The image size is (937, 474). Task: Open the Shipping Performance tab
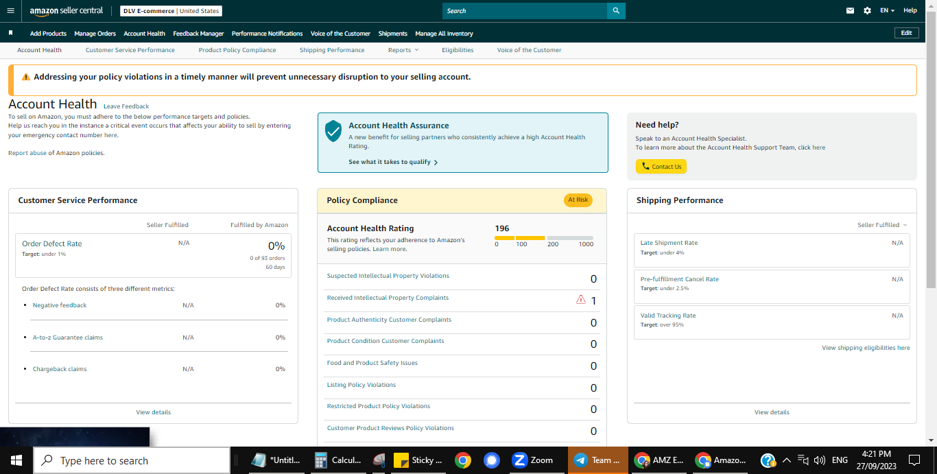[332, 50]
